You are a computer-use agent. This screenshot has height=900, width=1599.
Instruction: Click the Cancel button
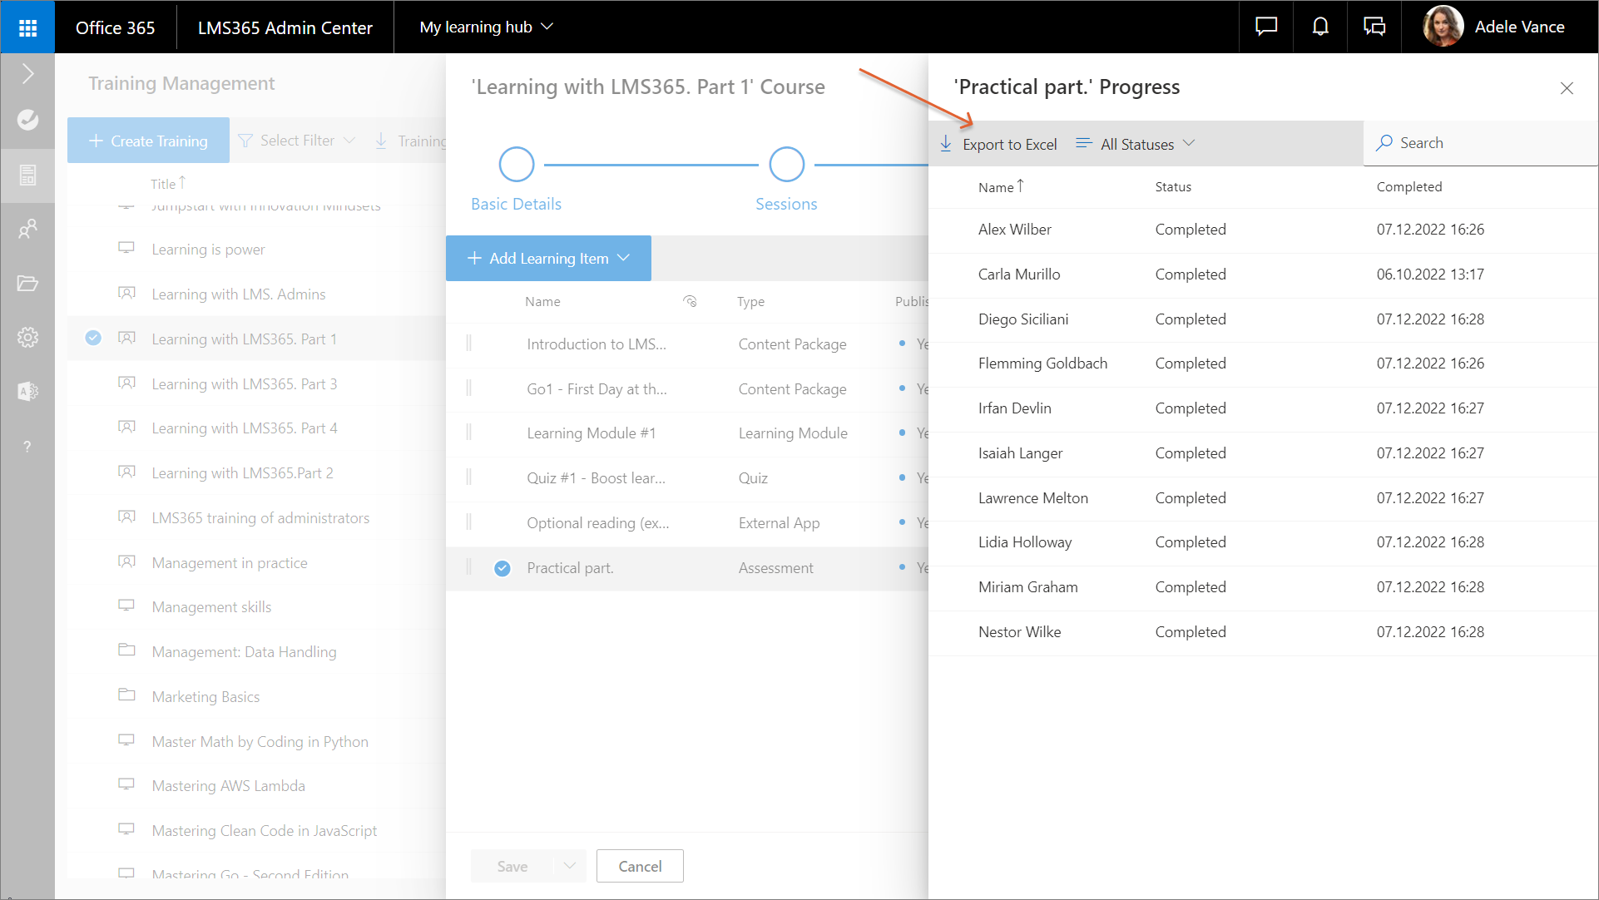639,866
